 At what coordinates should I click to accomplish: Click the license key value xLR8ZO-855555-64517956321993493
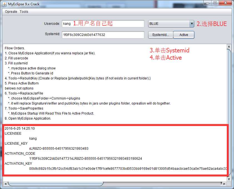tap(59, 149)
